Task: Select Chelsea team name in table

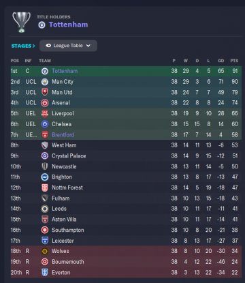Action: (x=61, y=124)
